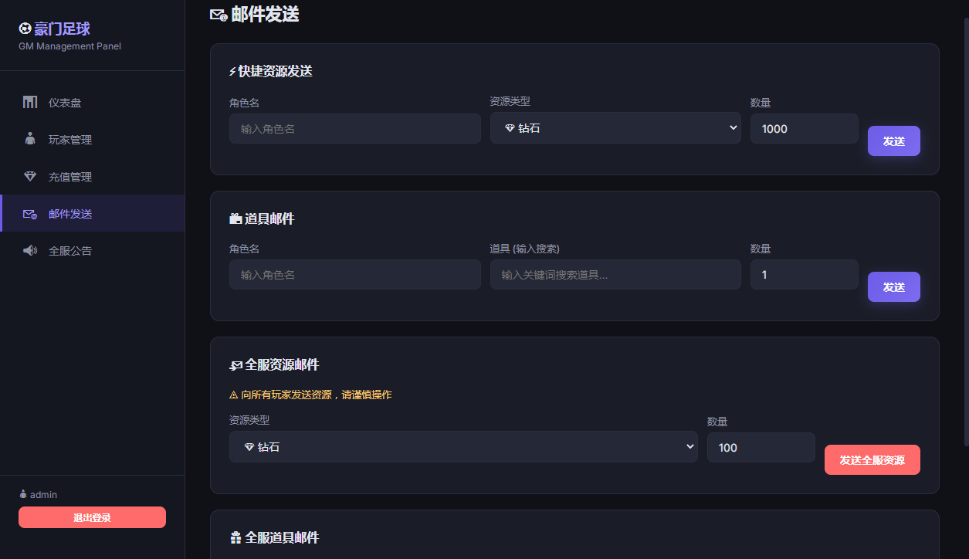Open the 道具 search dropdown in 道具邮件
This screenshot has width=969, height=559.
click(x=615, y=274)
